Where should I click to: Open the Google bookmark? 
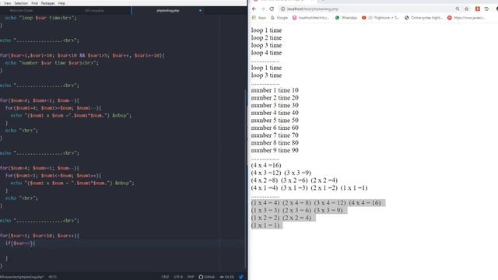[x=279, y=18]
